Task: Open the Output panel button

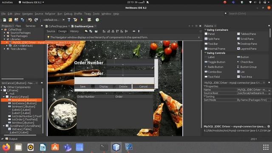Action: point(11,139)
